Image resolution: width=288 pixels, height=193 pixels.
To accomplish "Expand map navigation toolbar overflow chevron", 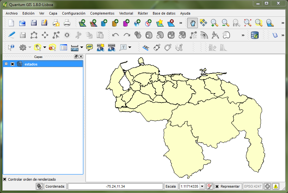I will [x=283, y=23].
